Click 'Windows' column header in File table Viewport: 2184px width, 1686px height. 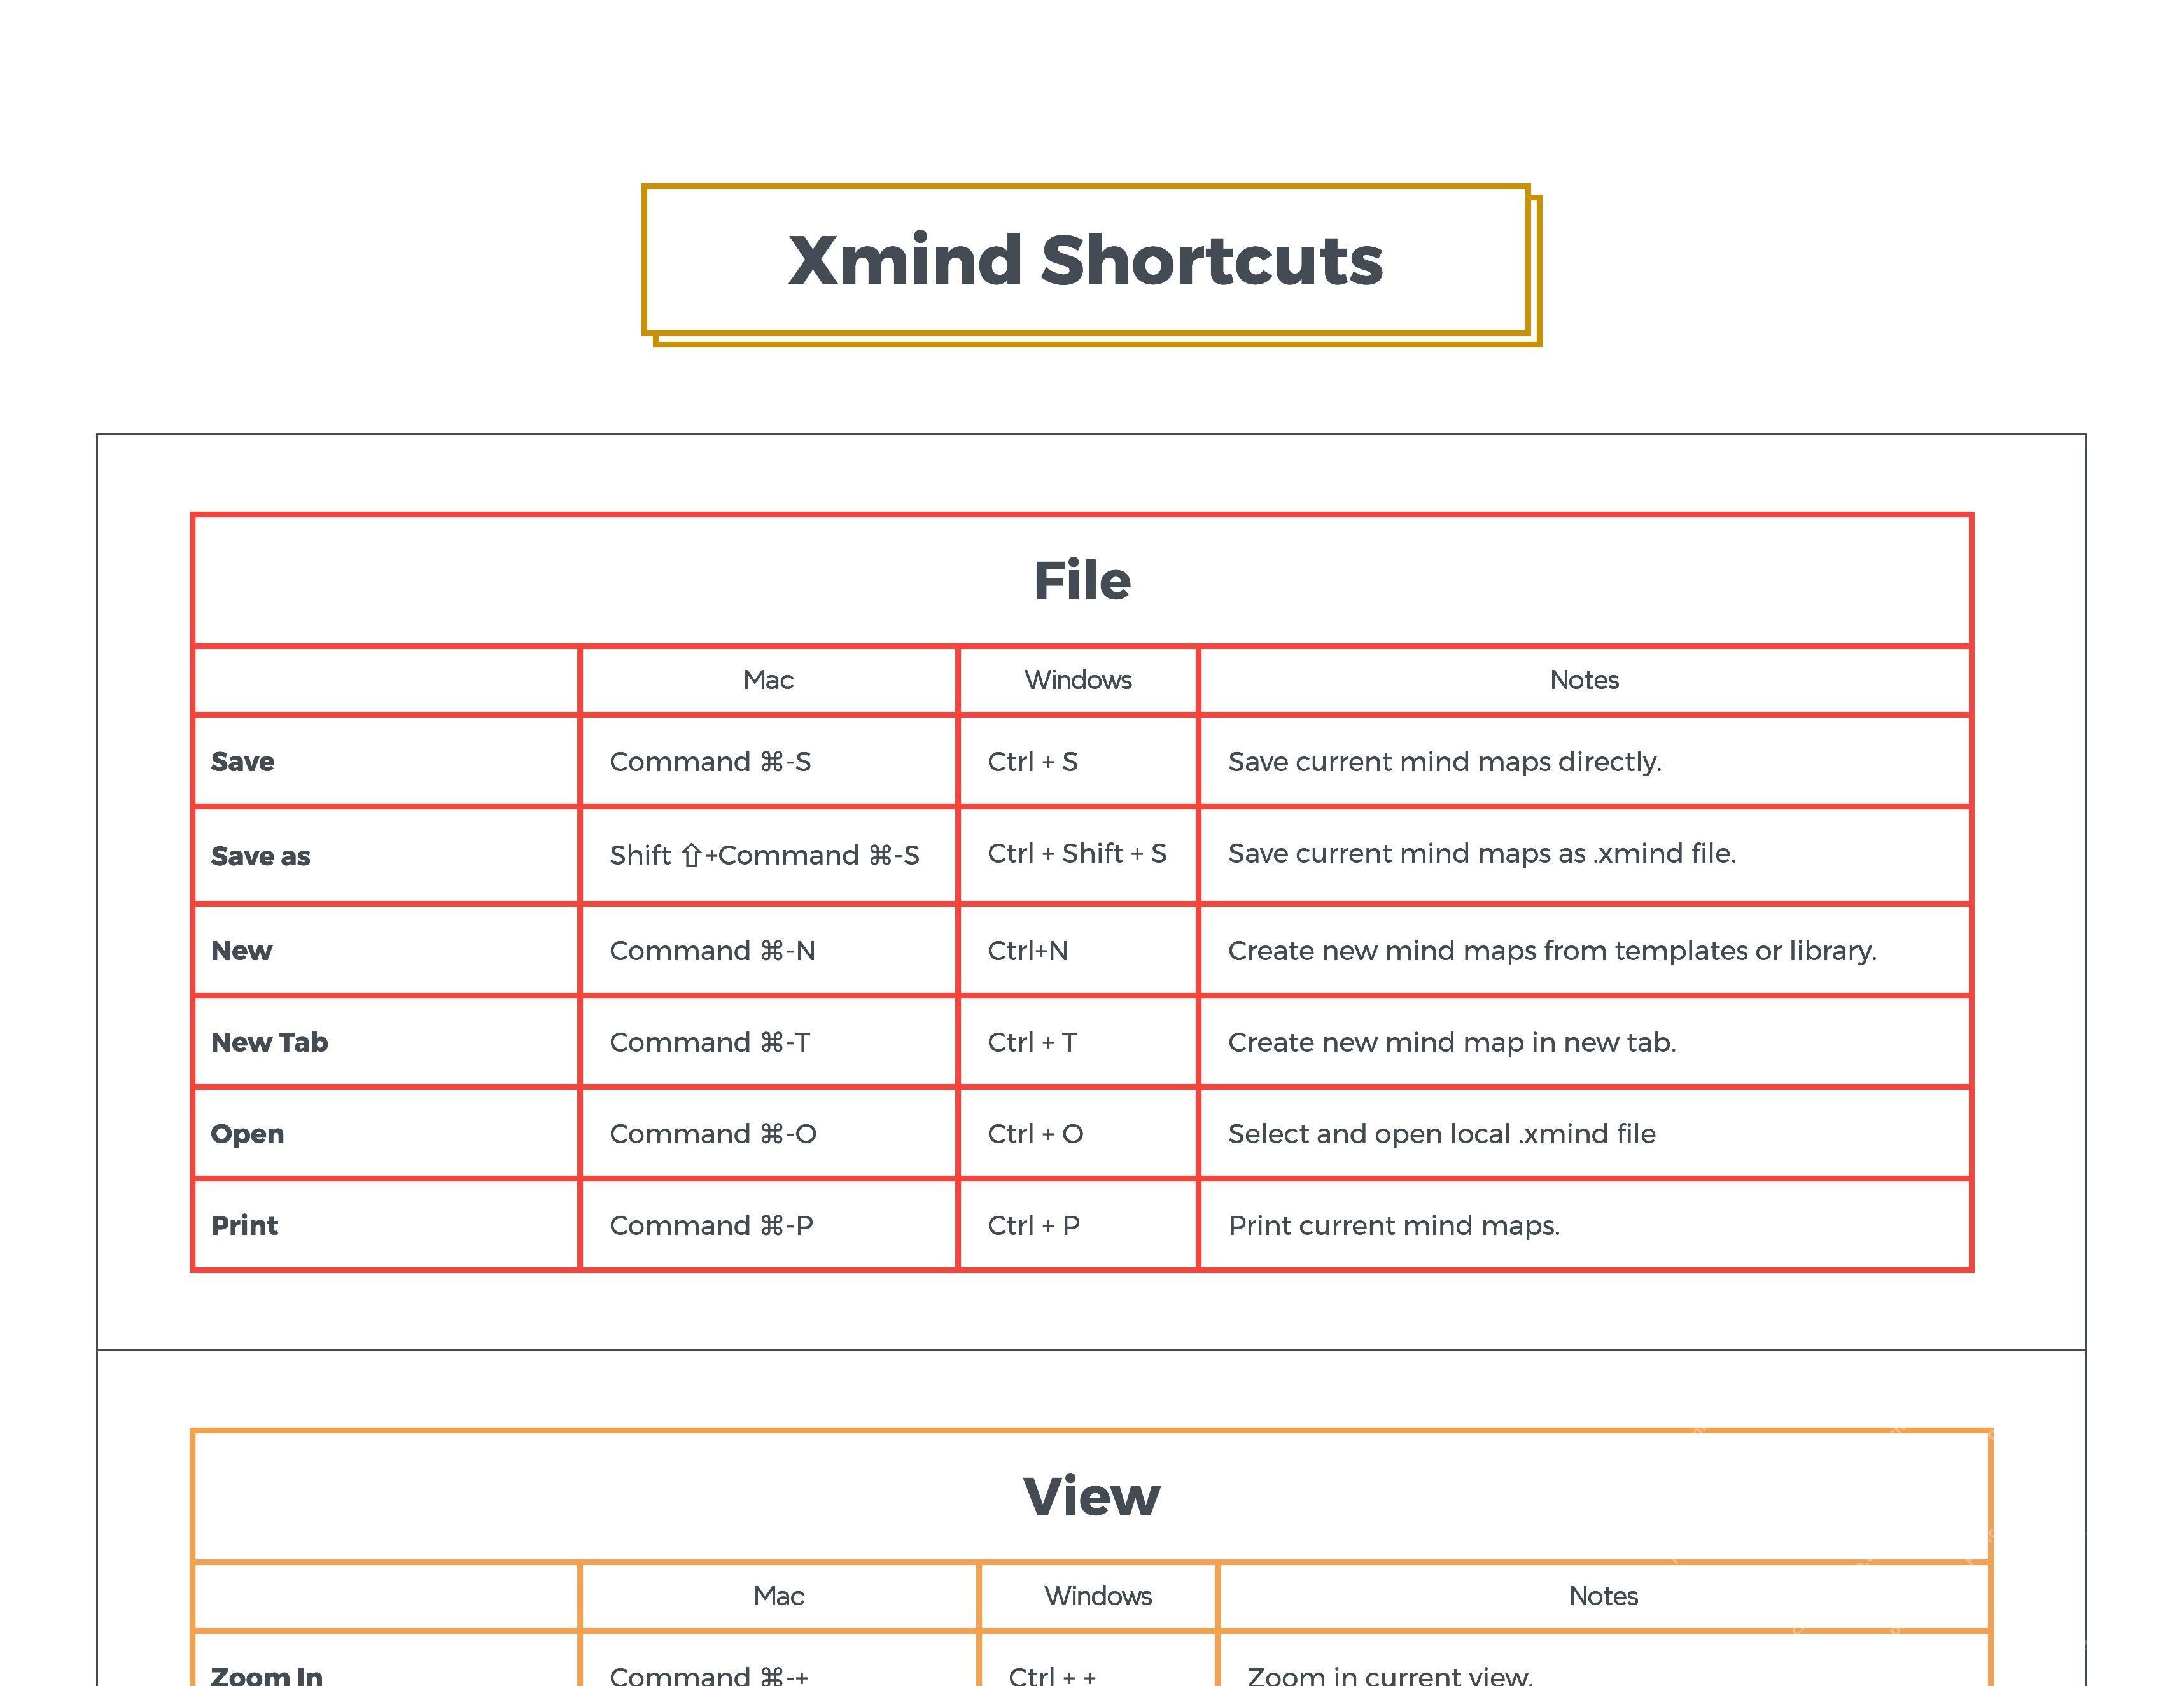1078,680
